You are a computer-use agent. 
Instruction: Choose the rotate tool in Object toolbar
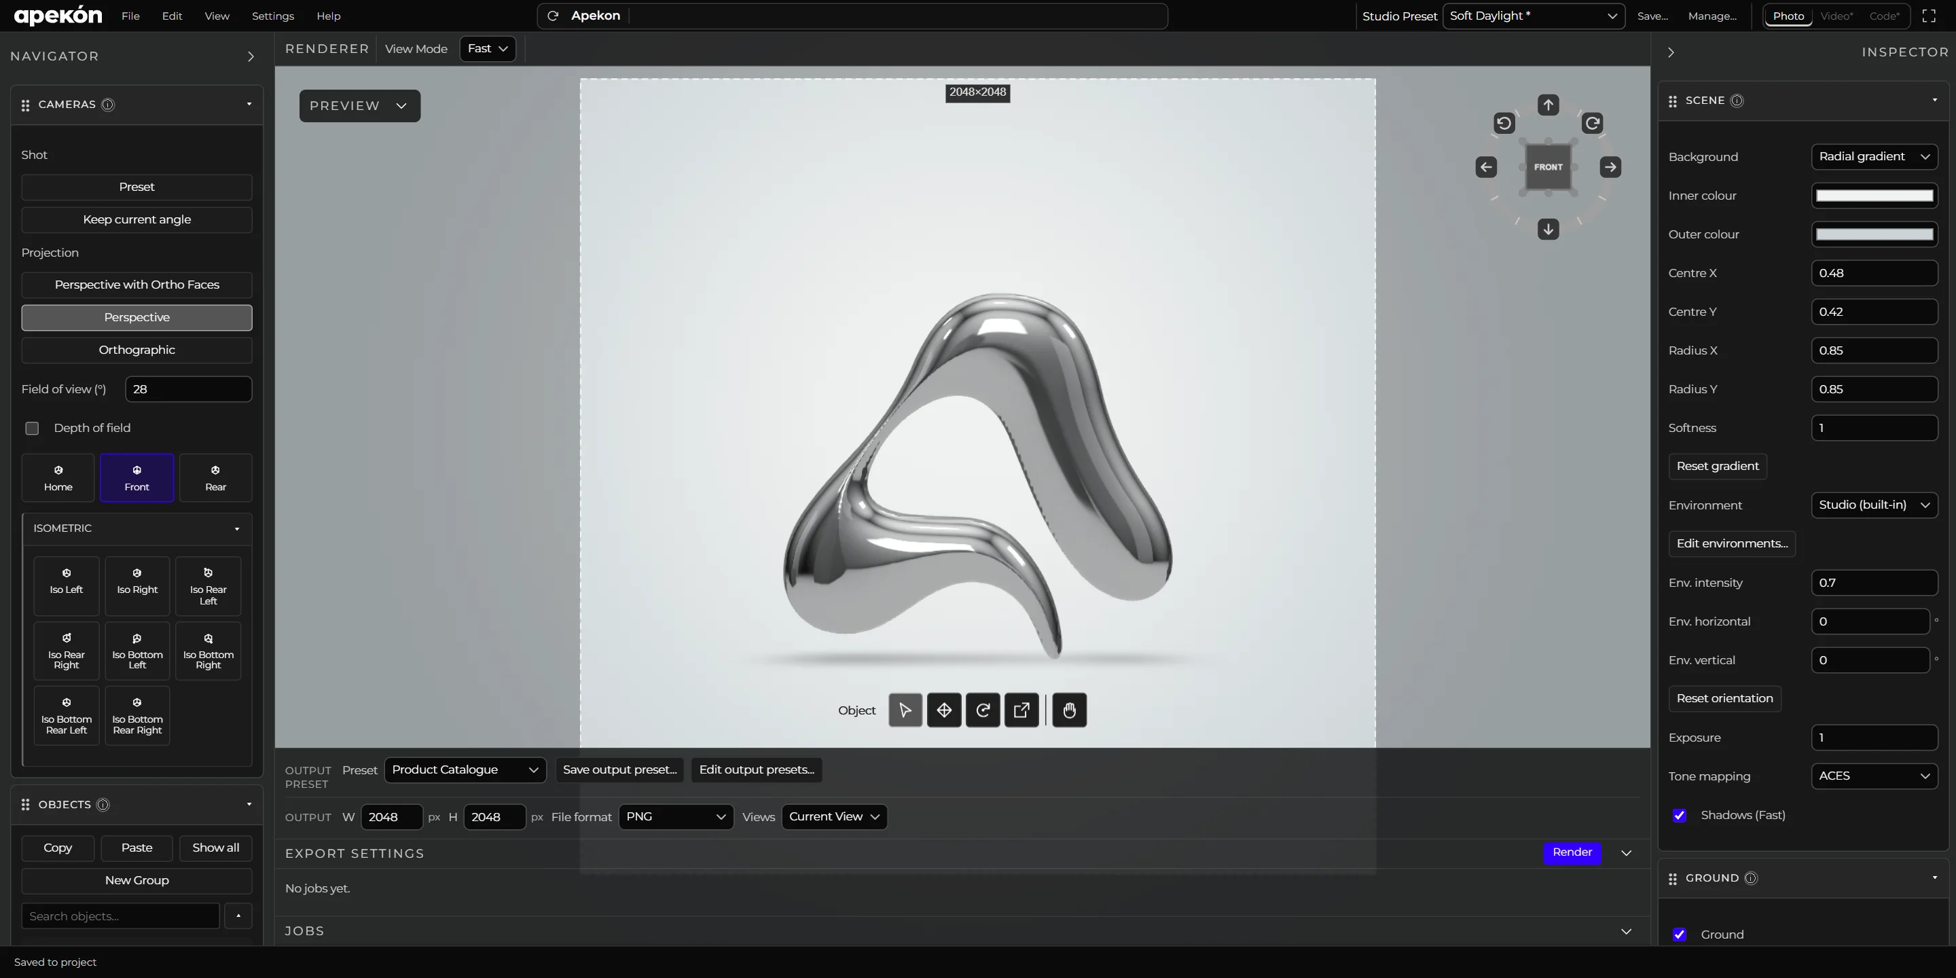(983, 710)
